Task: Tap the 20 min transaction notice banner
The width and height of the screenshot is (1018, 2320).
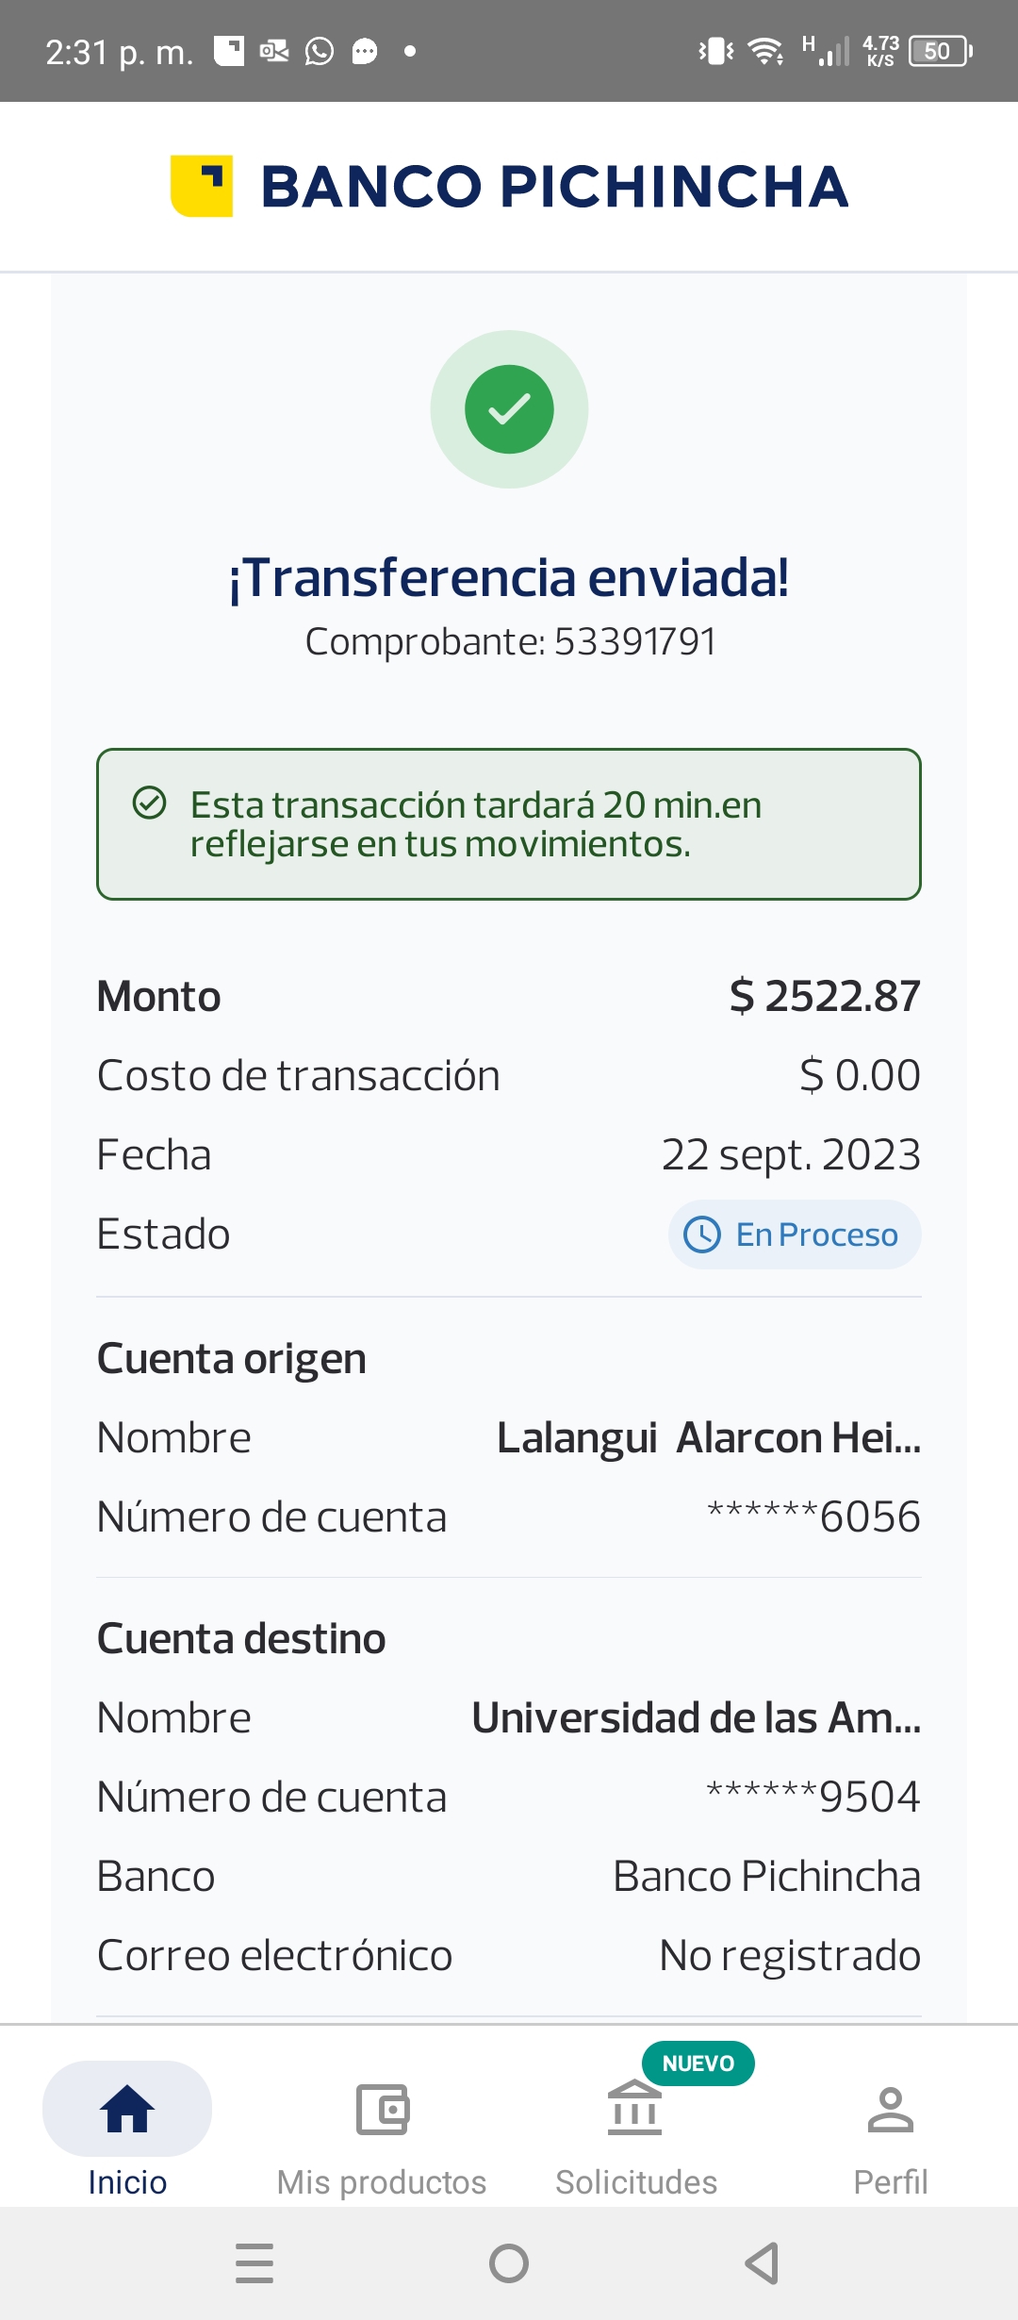Action: (509, 824)
